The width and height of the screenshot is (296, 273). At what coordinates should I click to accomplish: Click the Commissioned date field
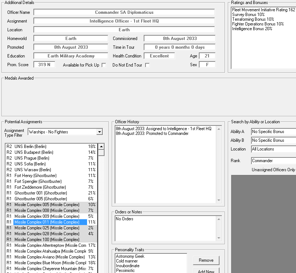click(x=180, y=39)
